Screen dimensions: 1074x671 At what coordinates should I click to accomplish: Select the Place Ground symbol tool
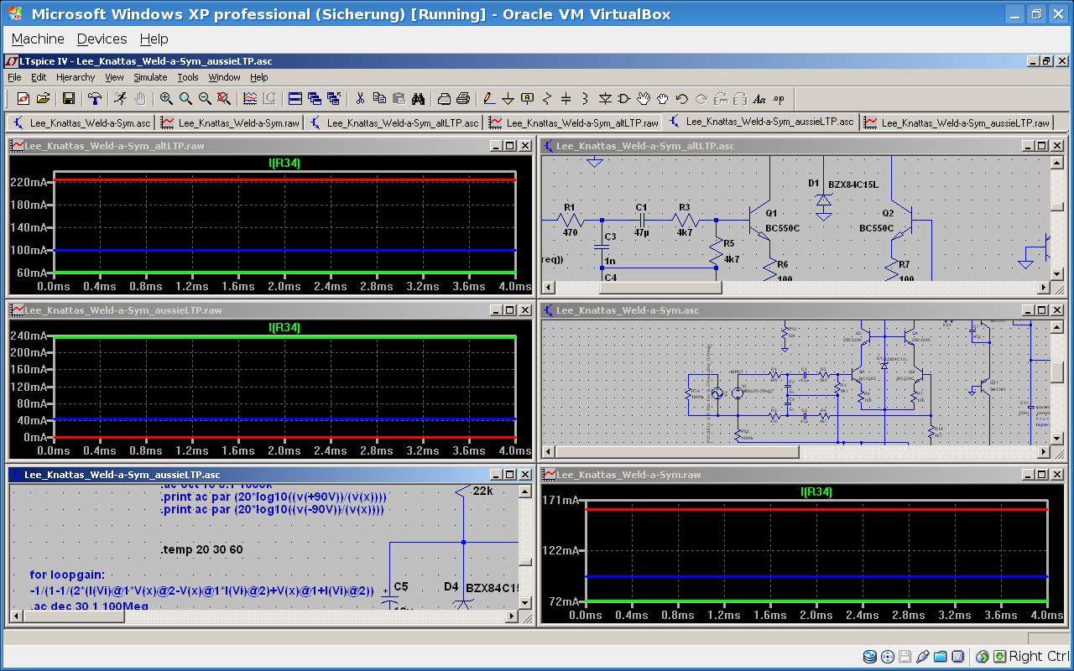pos(508,98)
